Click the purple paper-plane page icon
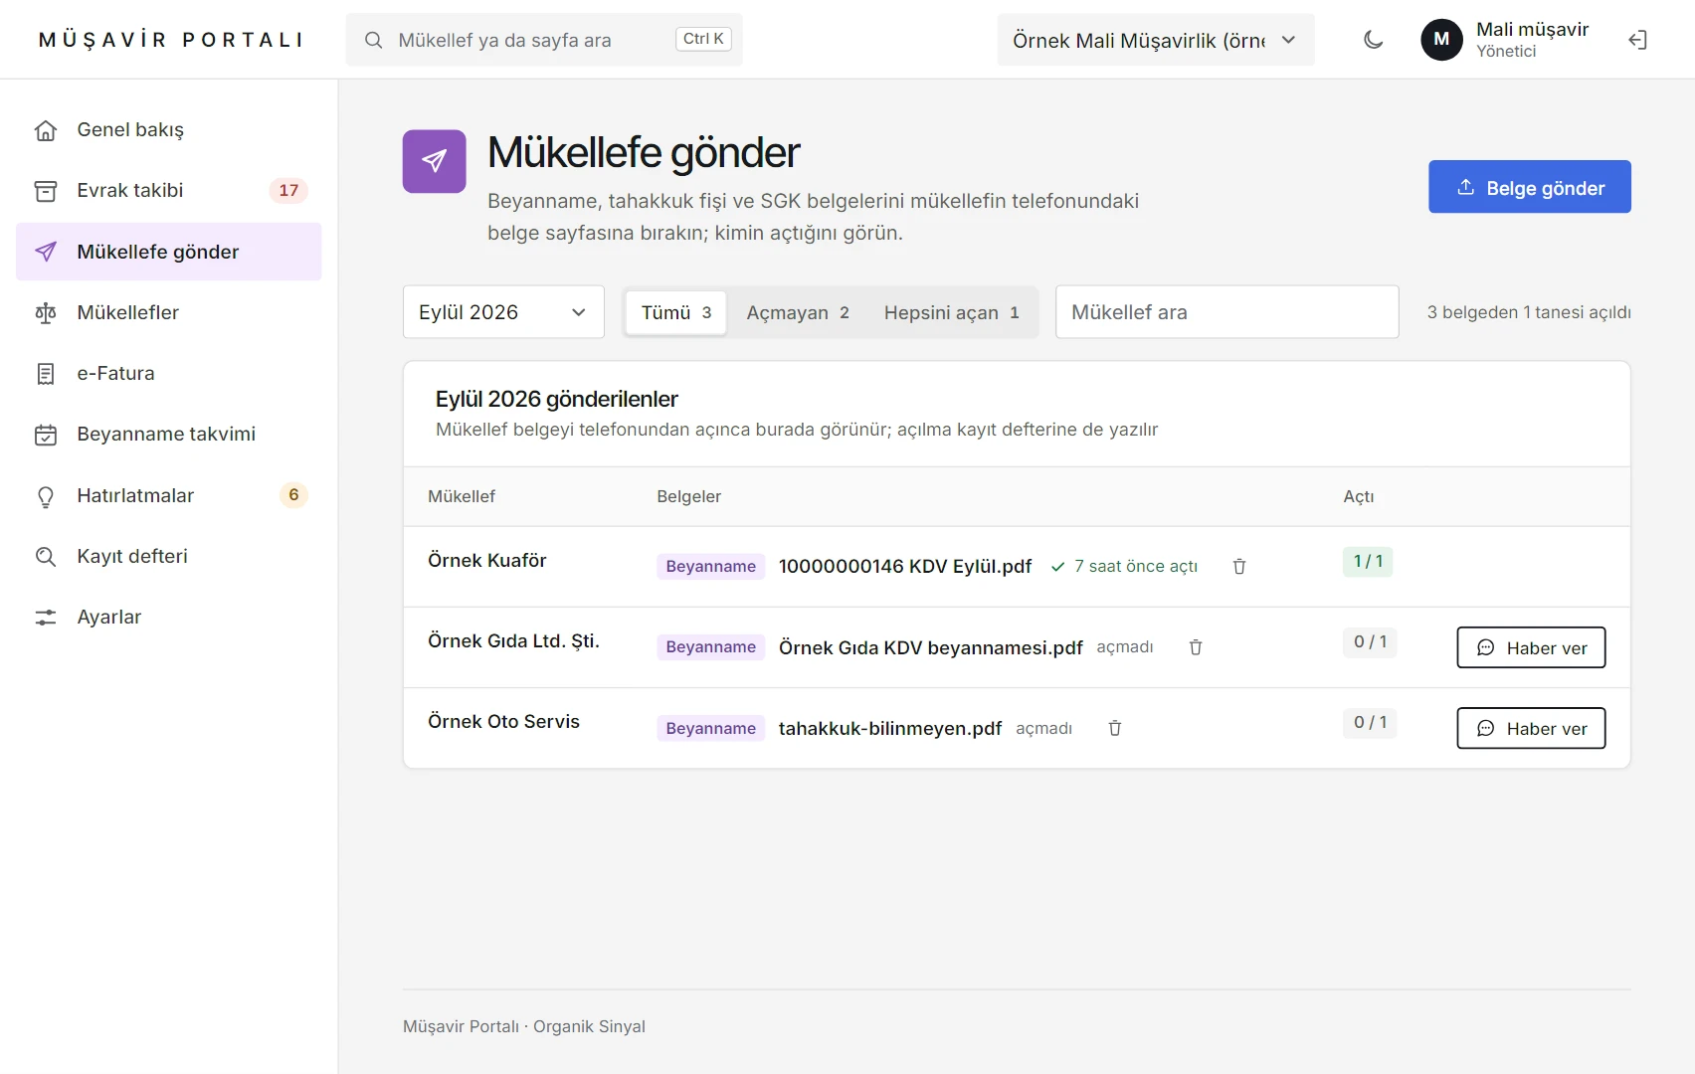 tap(434, 161)
